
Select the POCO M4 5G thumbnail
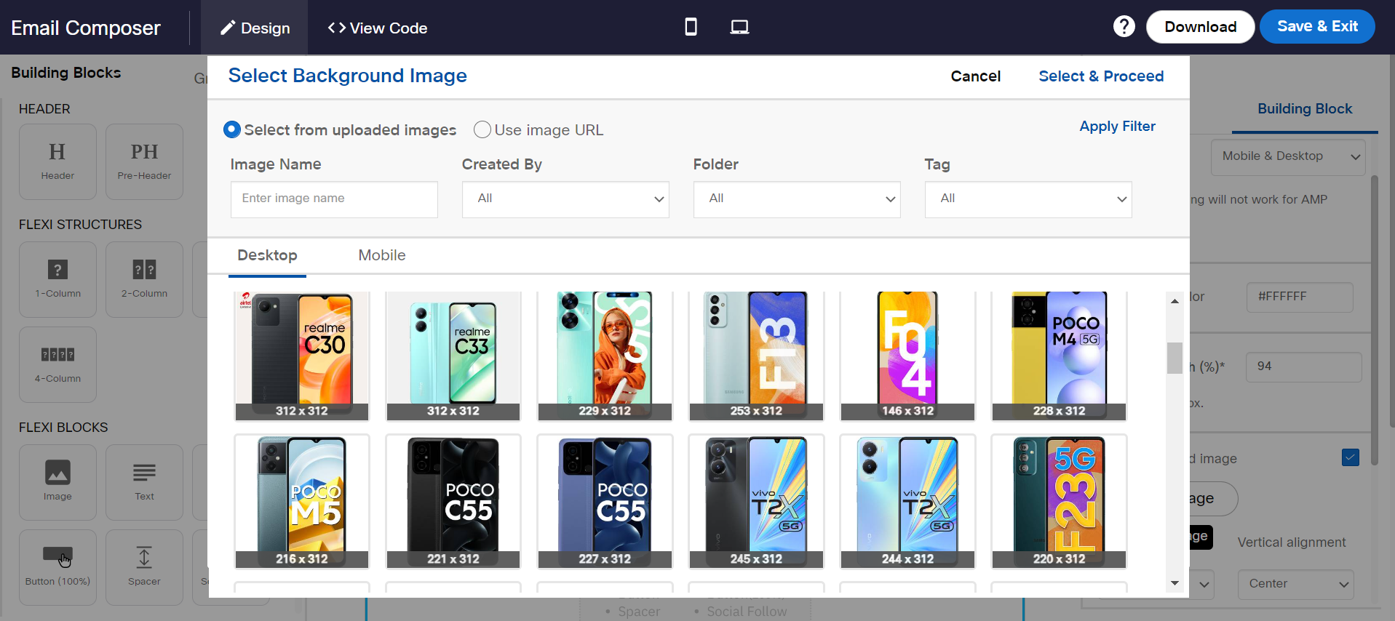coord(1059,355)
